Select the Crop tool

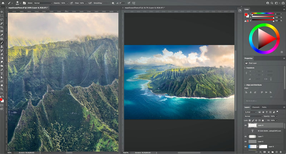pyautogui.click(x=2, y=27)
